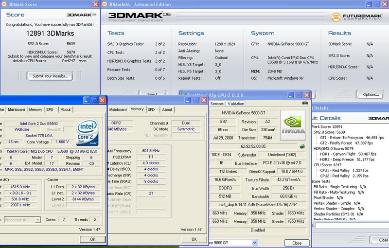Click the 3DMark Score window title icon
Viewport: 389px width, 248px height.
tap(4, 4)
